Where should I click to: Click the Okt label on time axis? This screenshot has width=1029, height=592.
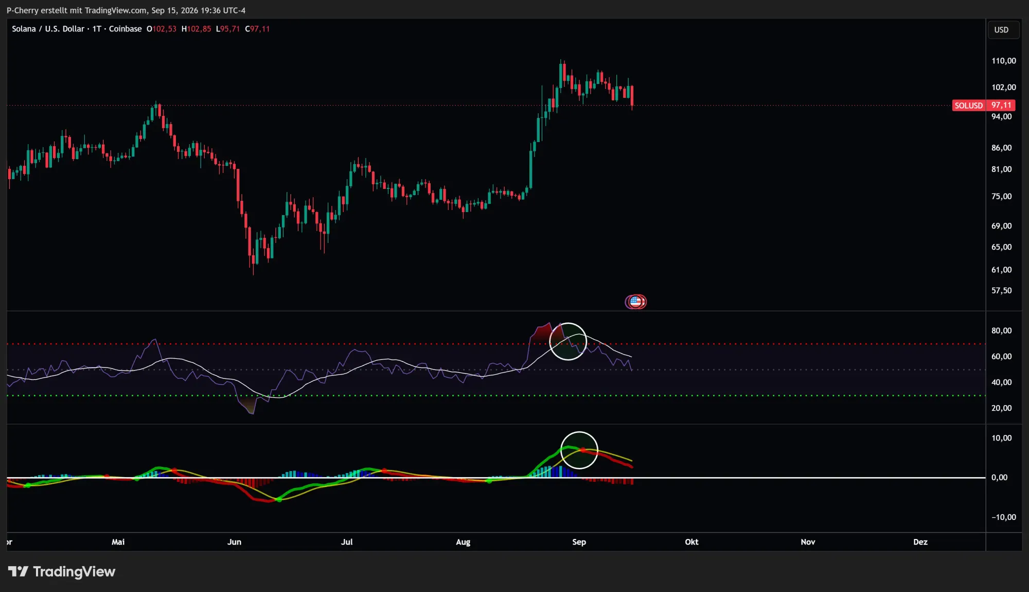pos(691,542)
